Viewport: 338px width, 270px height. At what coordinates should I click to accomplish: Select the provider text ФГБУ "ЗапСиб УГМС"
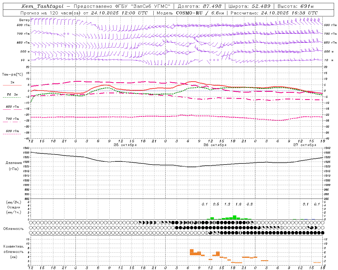point(143,6)
